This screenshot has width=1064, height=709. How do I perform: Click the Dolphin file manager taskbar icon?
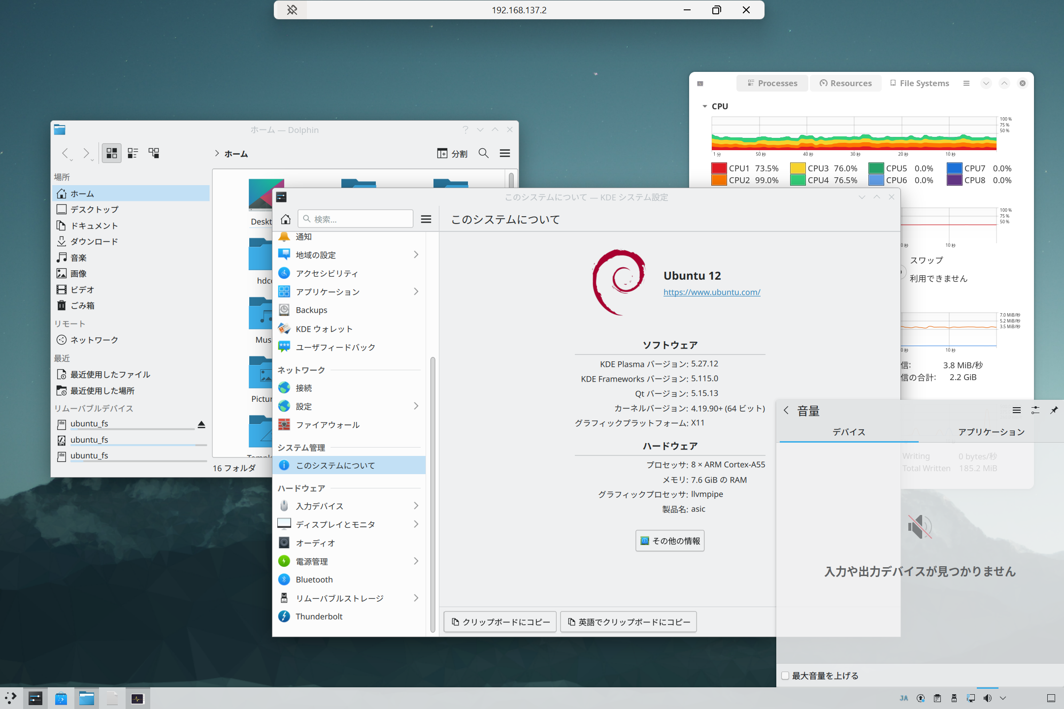point(87,698)
